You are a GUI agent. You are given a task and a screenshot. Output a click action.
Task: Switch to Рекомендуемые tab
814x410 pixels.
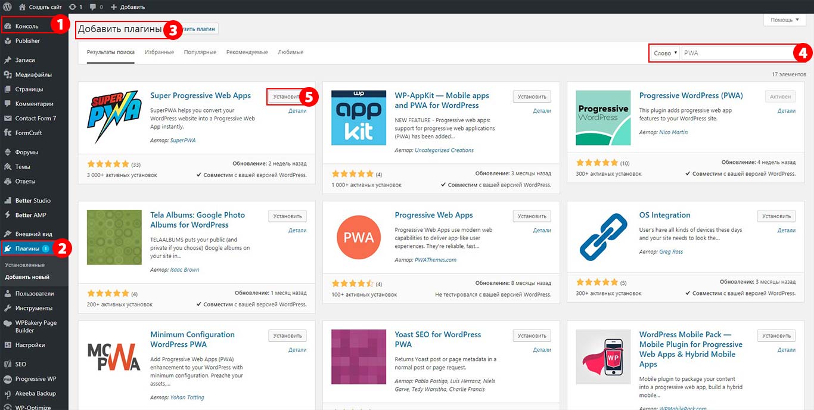tap(247, 52)
